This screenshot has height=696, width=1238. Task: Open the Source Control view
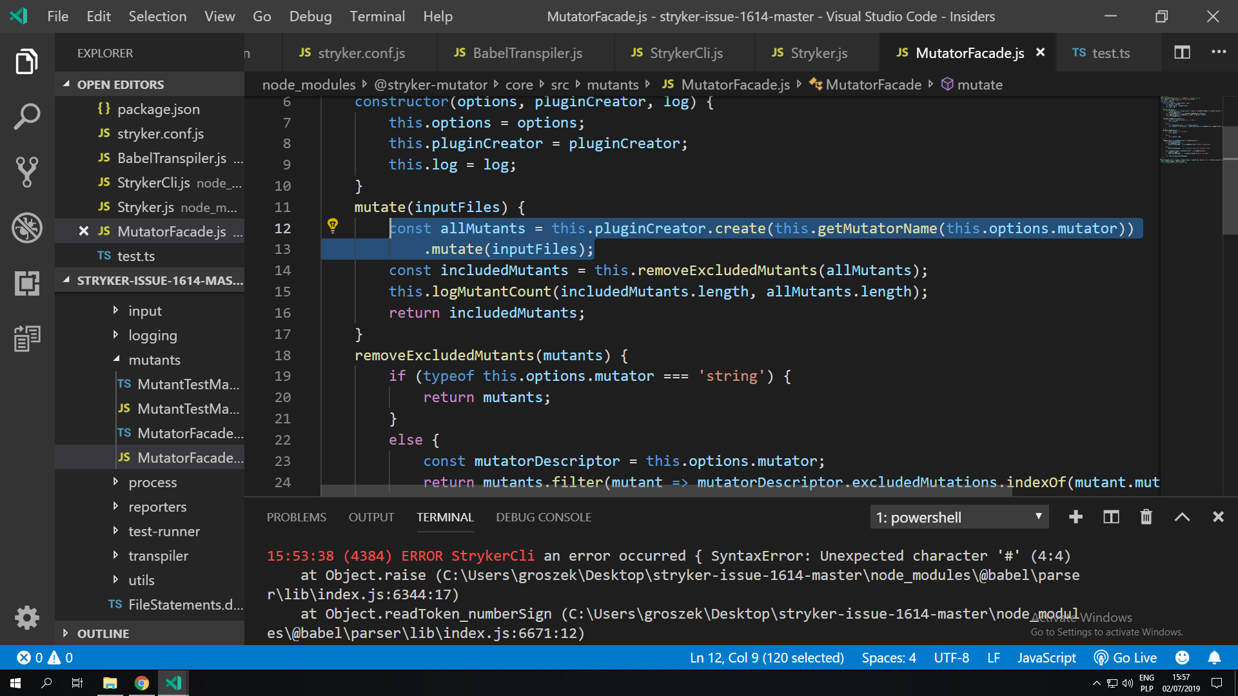click(x=26, y=172)
